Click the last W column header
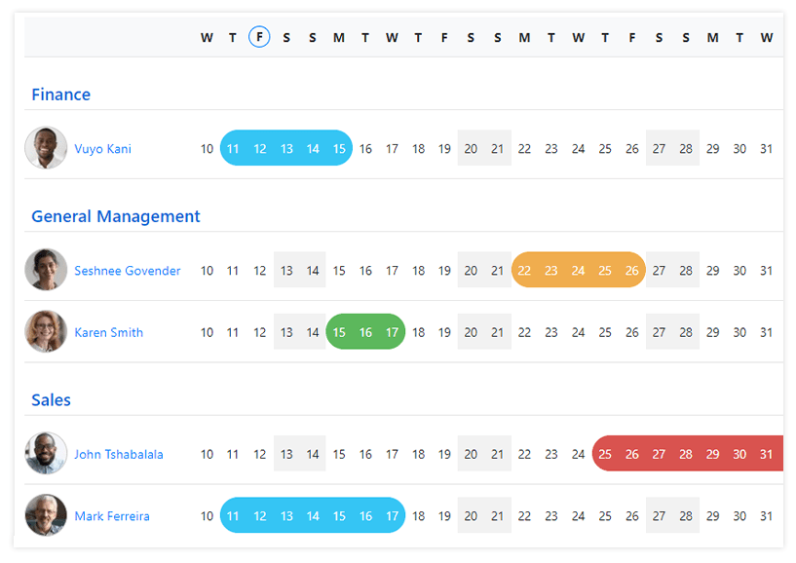Screen dimensions: 796x563 pyautogui.click(x=766, y=36)
